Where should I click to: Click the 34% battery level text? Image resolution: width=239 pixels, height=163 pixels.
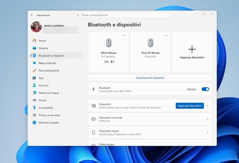coord(107,62)
